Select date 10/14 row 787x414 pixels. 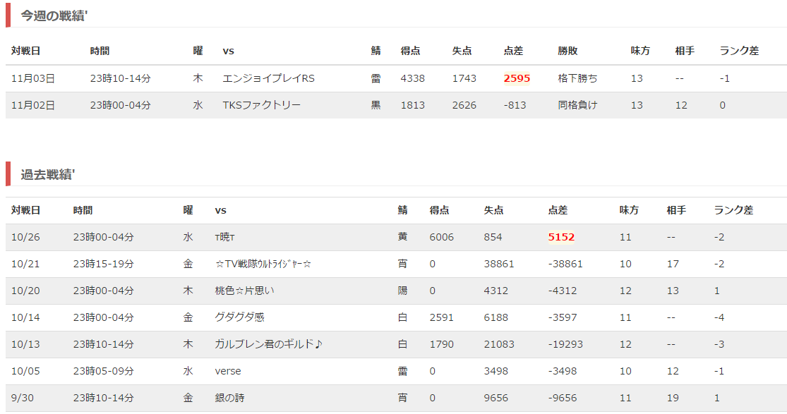pos(25,317)
